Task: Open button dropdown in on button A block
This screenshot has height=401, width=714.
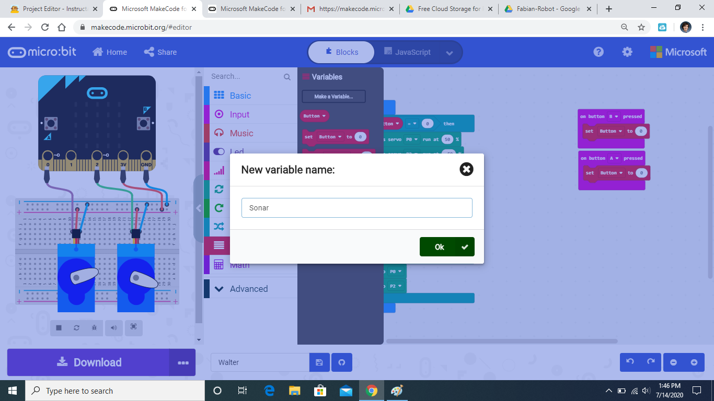Action: pyautogui.click(x=613, y=158)
